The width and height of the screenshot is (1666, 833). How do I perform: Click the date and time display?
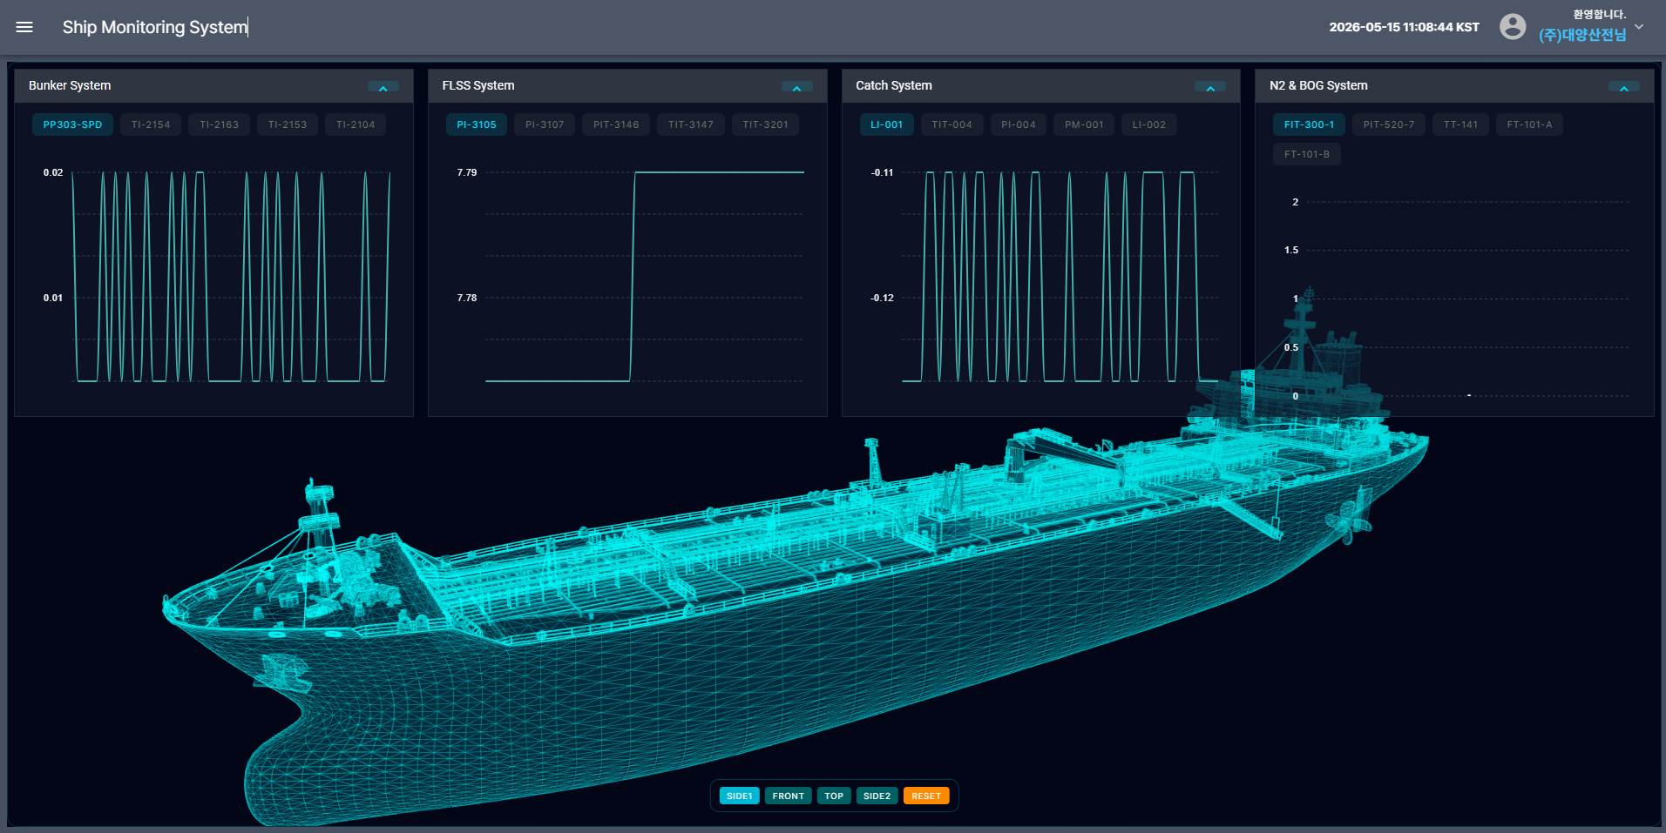[1404, 27]
